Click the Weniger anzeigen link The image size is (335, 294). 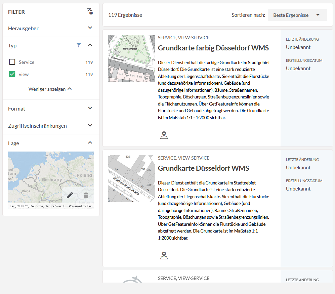[50, 89]
